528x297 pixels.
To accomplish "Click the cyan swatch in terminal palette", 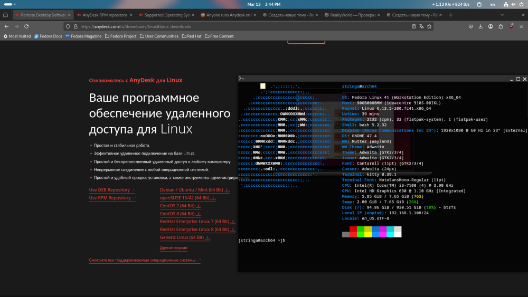I will 390,232.
